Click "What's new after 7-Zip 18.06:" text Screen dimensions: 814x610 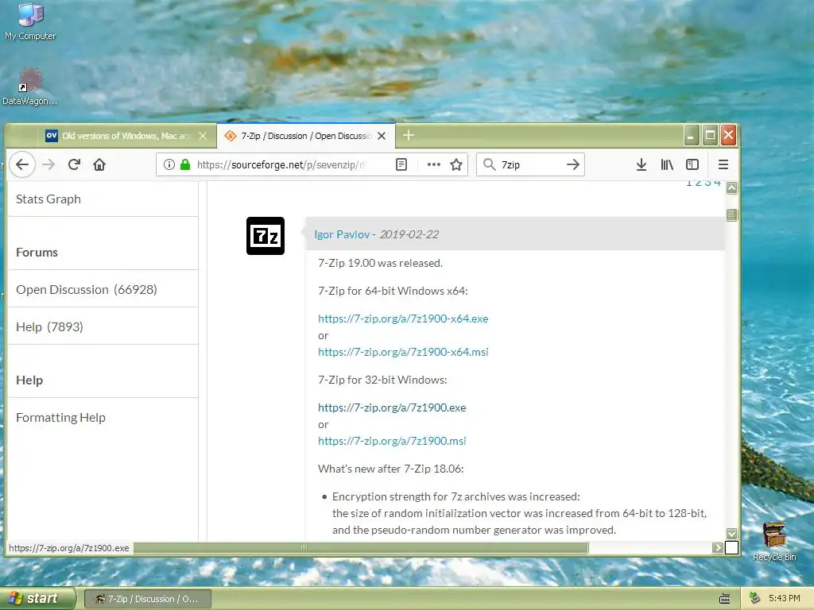(x=391, y=469)
